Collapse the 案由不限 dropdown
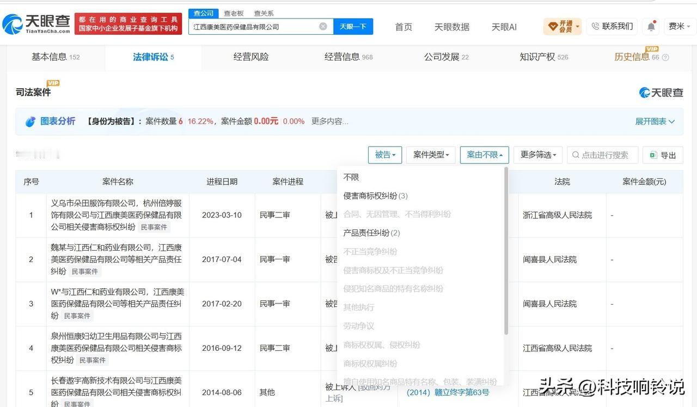697x407 pixels. click(485, 155)
